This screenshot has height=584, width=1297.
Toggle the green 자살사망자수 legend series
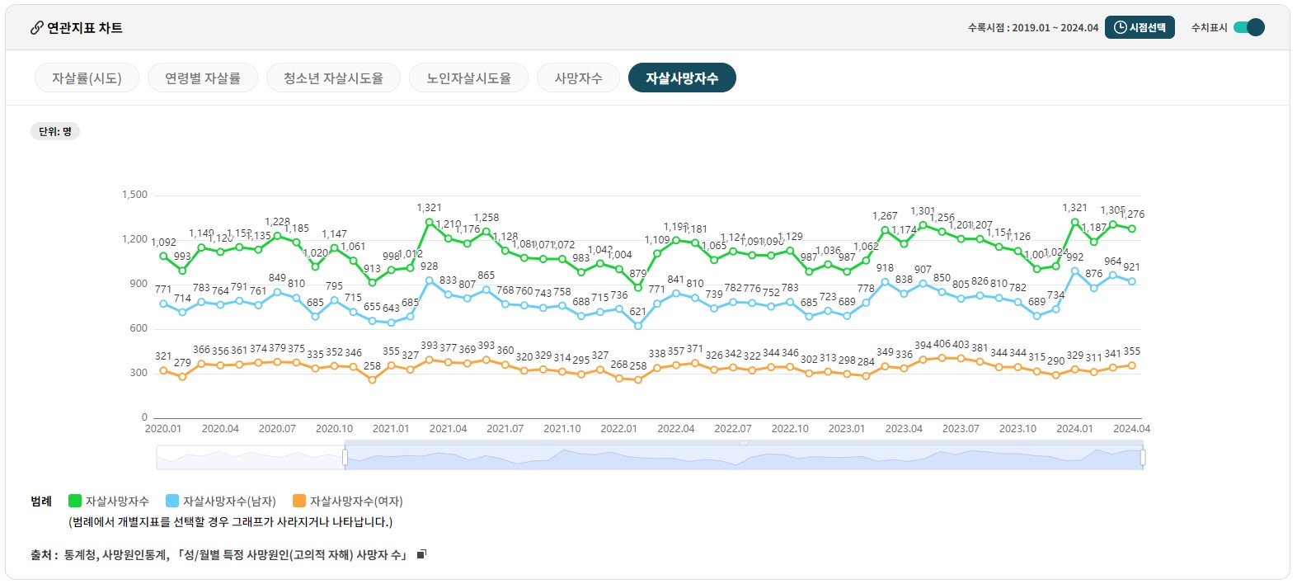point(109,501)
